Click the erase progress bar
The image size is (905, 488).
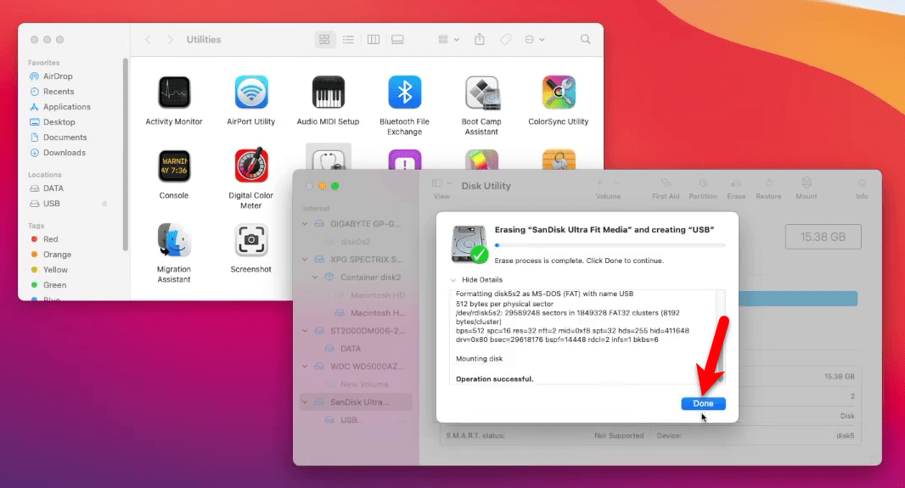[610, 245]
